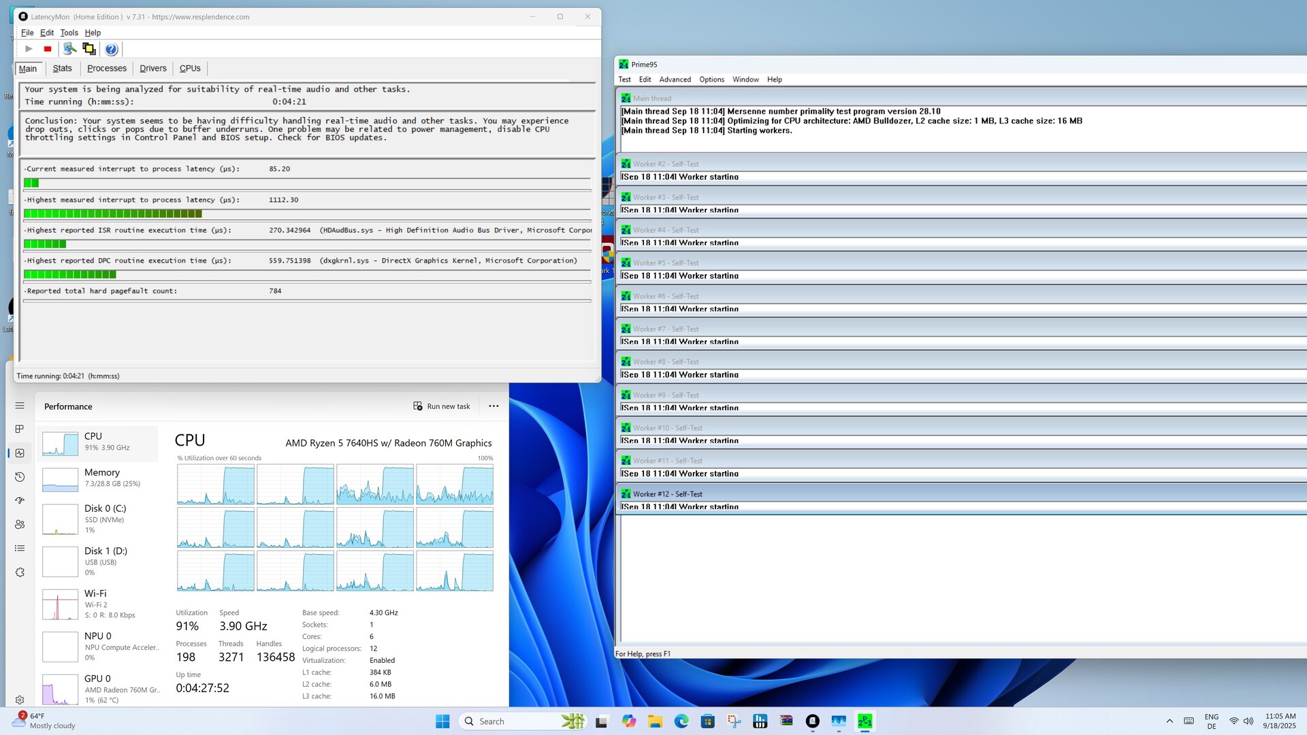This screenshot has height=735, width=1307.
Task: Click the red stop monitoring button in LatencyMon
Action: [x=48, y=49]
